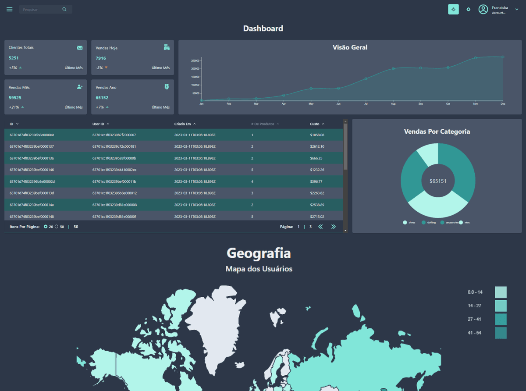Image resolution: width=526 pixels, height=391 pixels.
Task: Click the Franciska profile avatar icon
Action: point(483,9)
